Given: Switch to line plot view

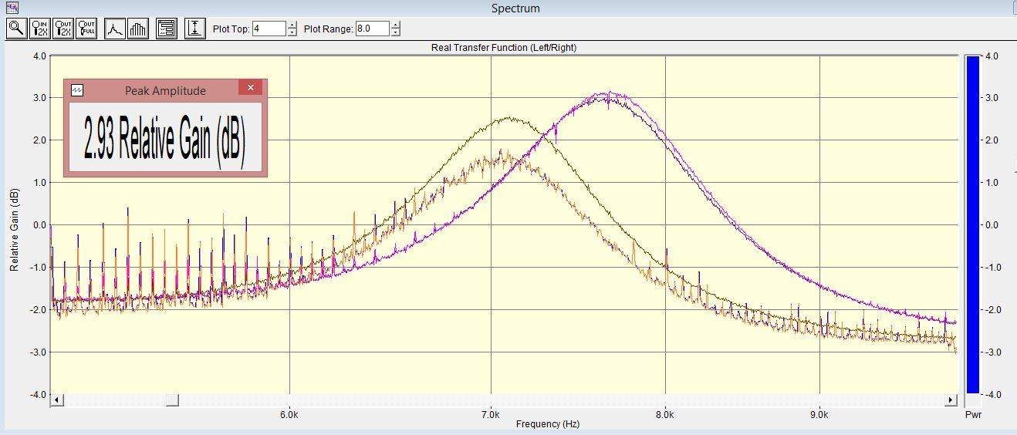Looking at the screenshot, I should (114, 29).
